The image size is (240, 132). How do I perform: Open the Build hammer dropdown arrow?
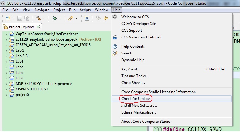tap(44, 18)
